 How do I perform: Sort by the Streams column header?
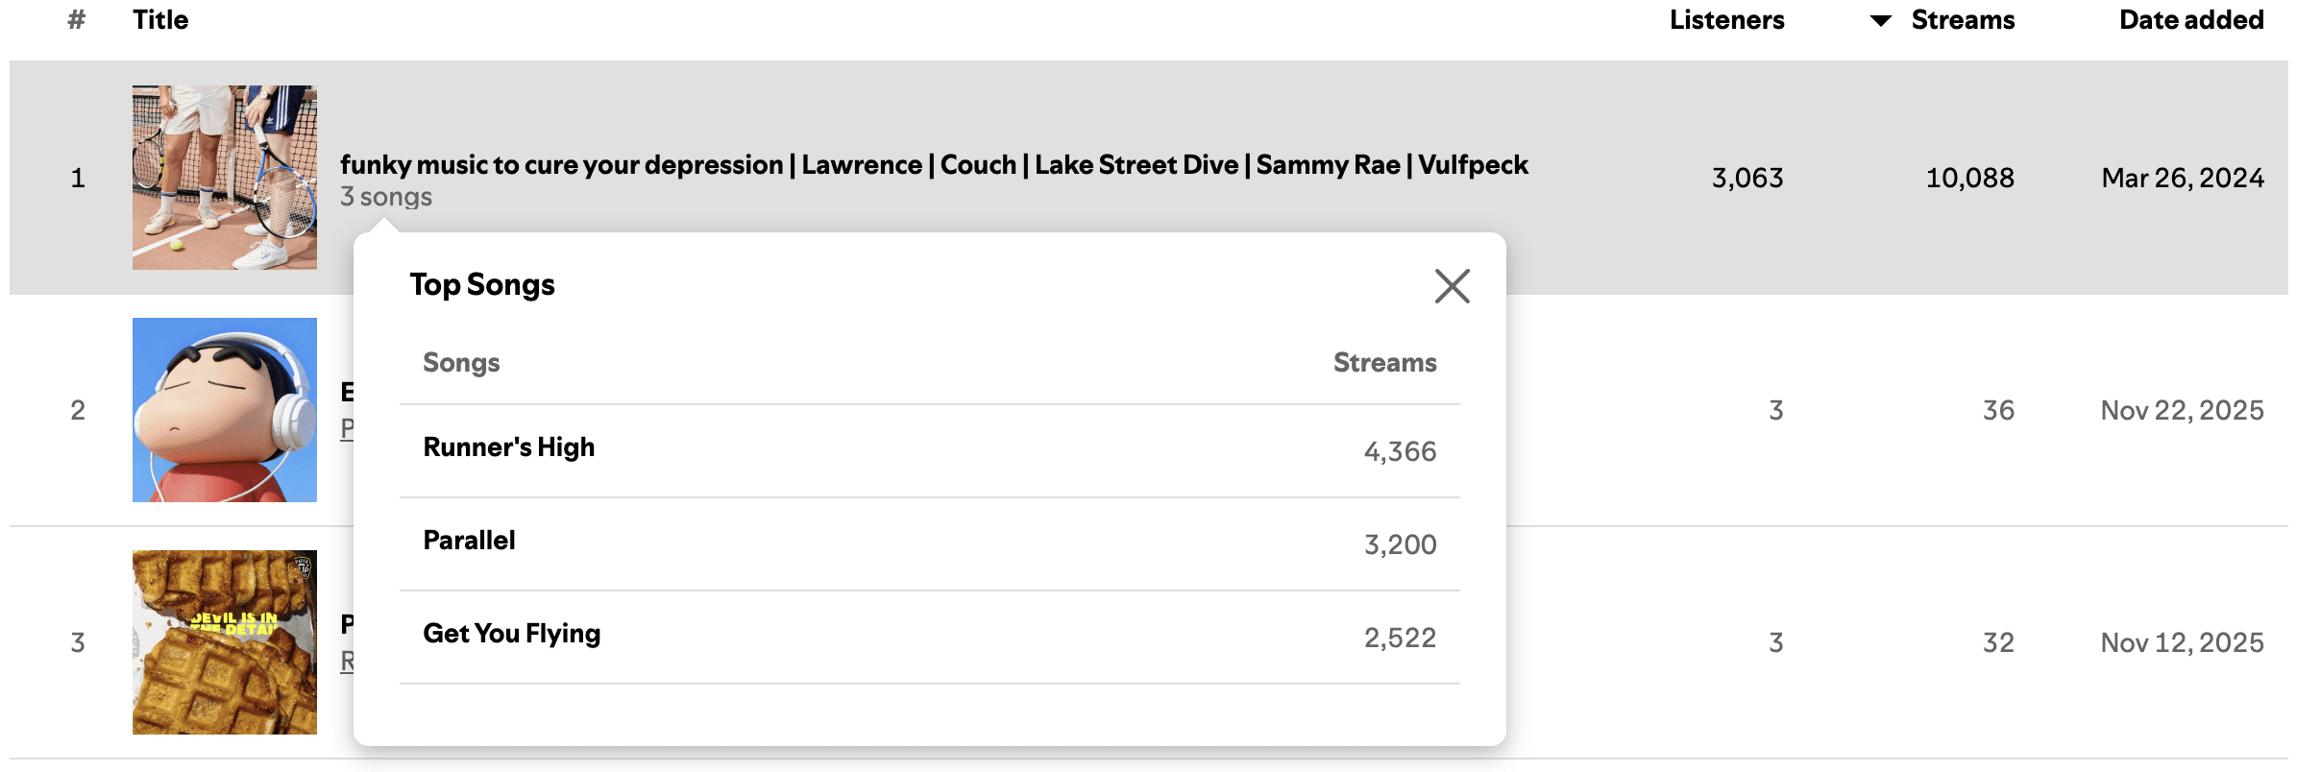1962,20
